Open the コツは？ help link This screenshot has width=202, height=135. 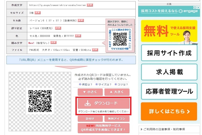pyautogui.click(x=121, y=85)
